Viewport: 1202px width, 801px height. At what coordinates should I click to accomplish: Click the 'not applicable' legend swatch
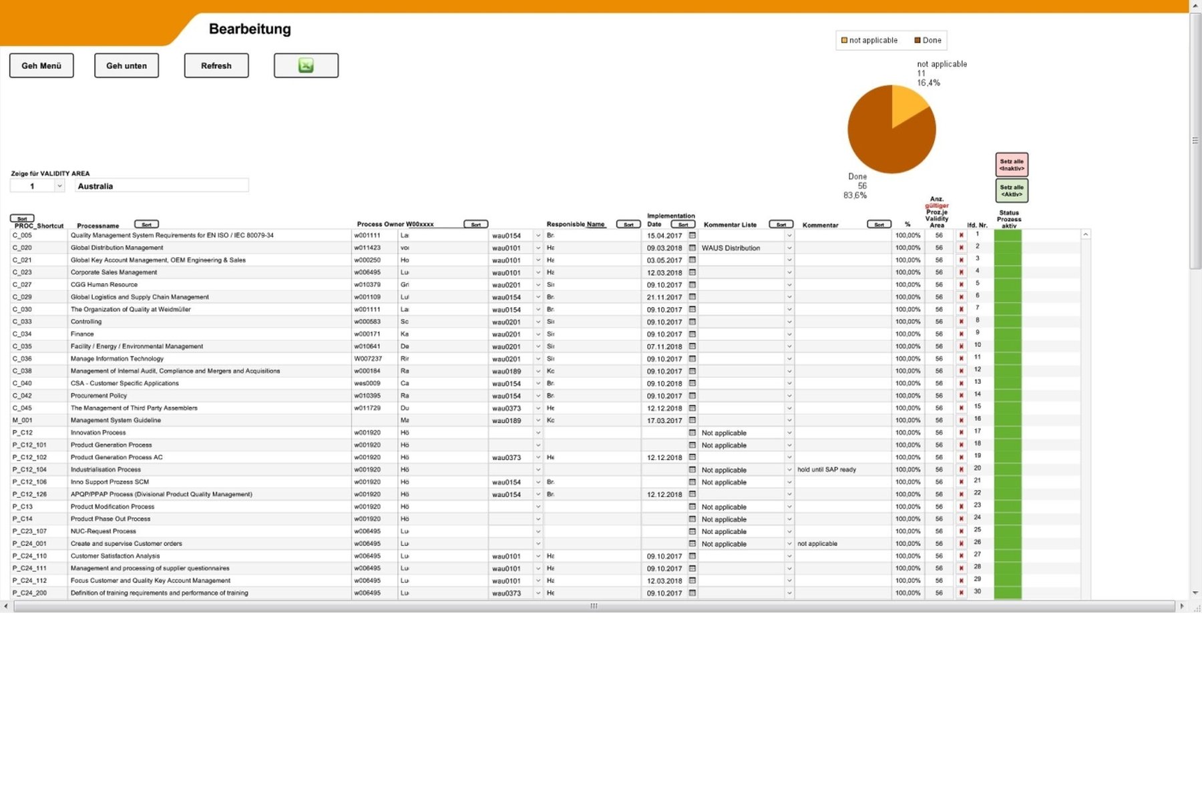click(x=844, y=40)
